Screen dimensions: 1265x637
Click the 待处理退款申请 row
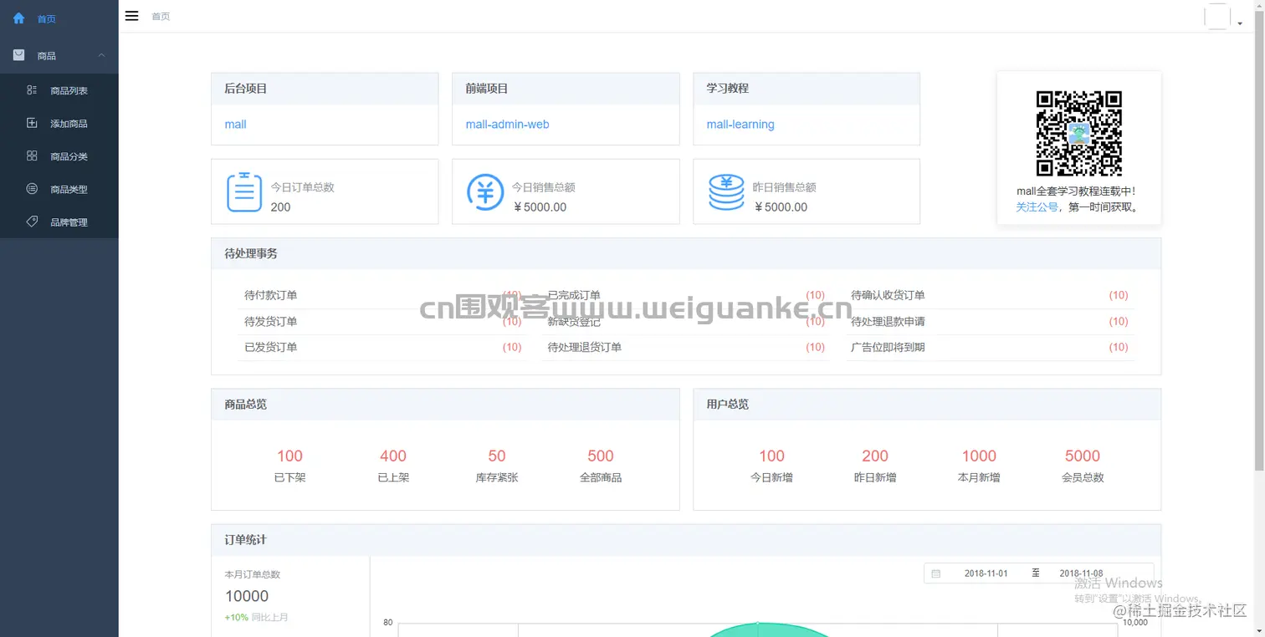(990, 321)
